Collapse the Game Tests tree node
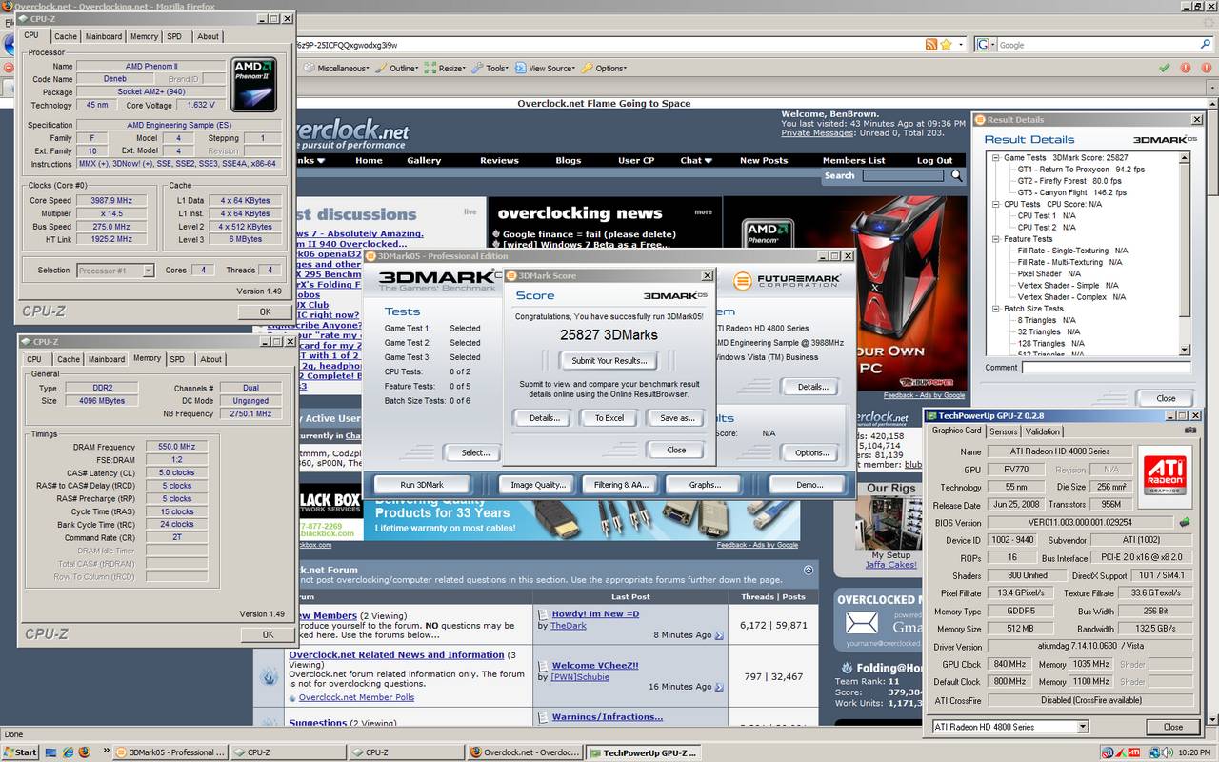Screen dimensions: 1219x762 pos(995,158)
